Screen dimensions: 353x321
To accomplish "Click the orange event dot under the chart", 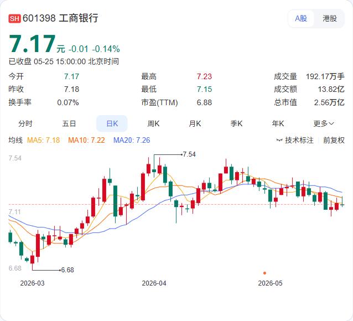I will (264, 273).
